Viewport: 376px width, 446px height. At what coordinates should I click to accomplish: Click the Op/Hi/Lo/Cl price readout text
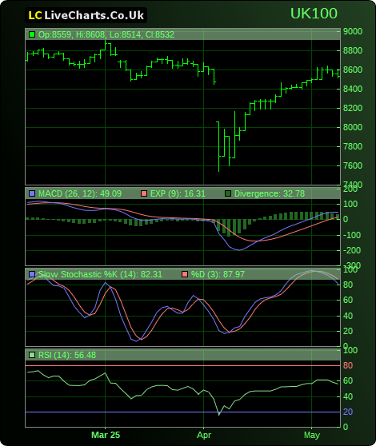106,34
